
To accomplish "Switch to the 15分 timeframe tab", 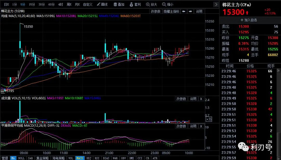I will (x=32, y=4).
